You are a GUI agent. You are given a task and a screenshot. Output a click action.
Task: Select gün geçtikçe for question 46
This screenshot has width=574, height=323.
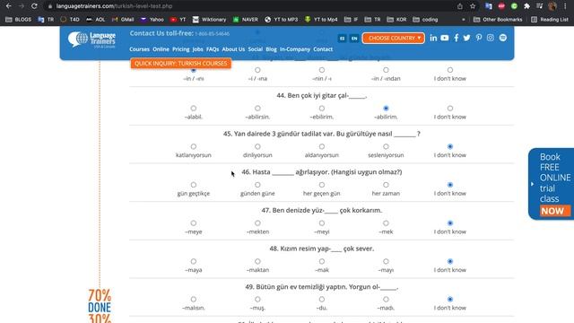pos(194,185)
